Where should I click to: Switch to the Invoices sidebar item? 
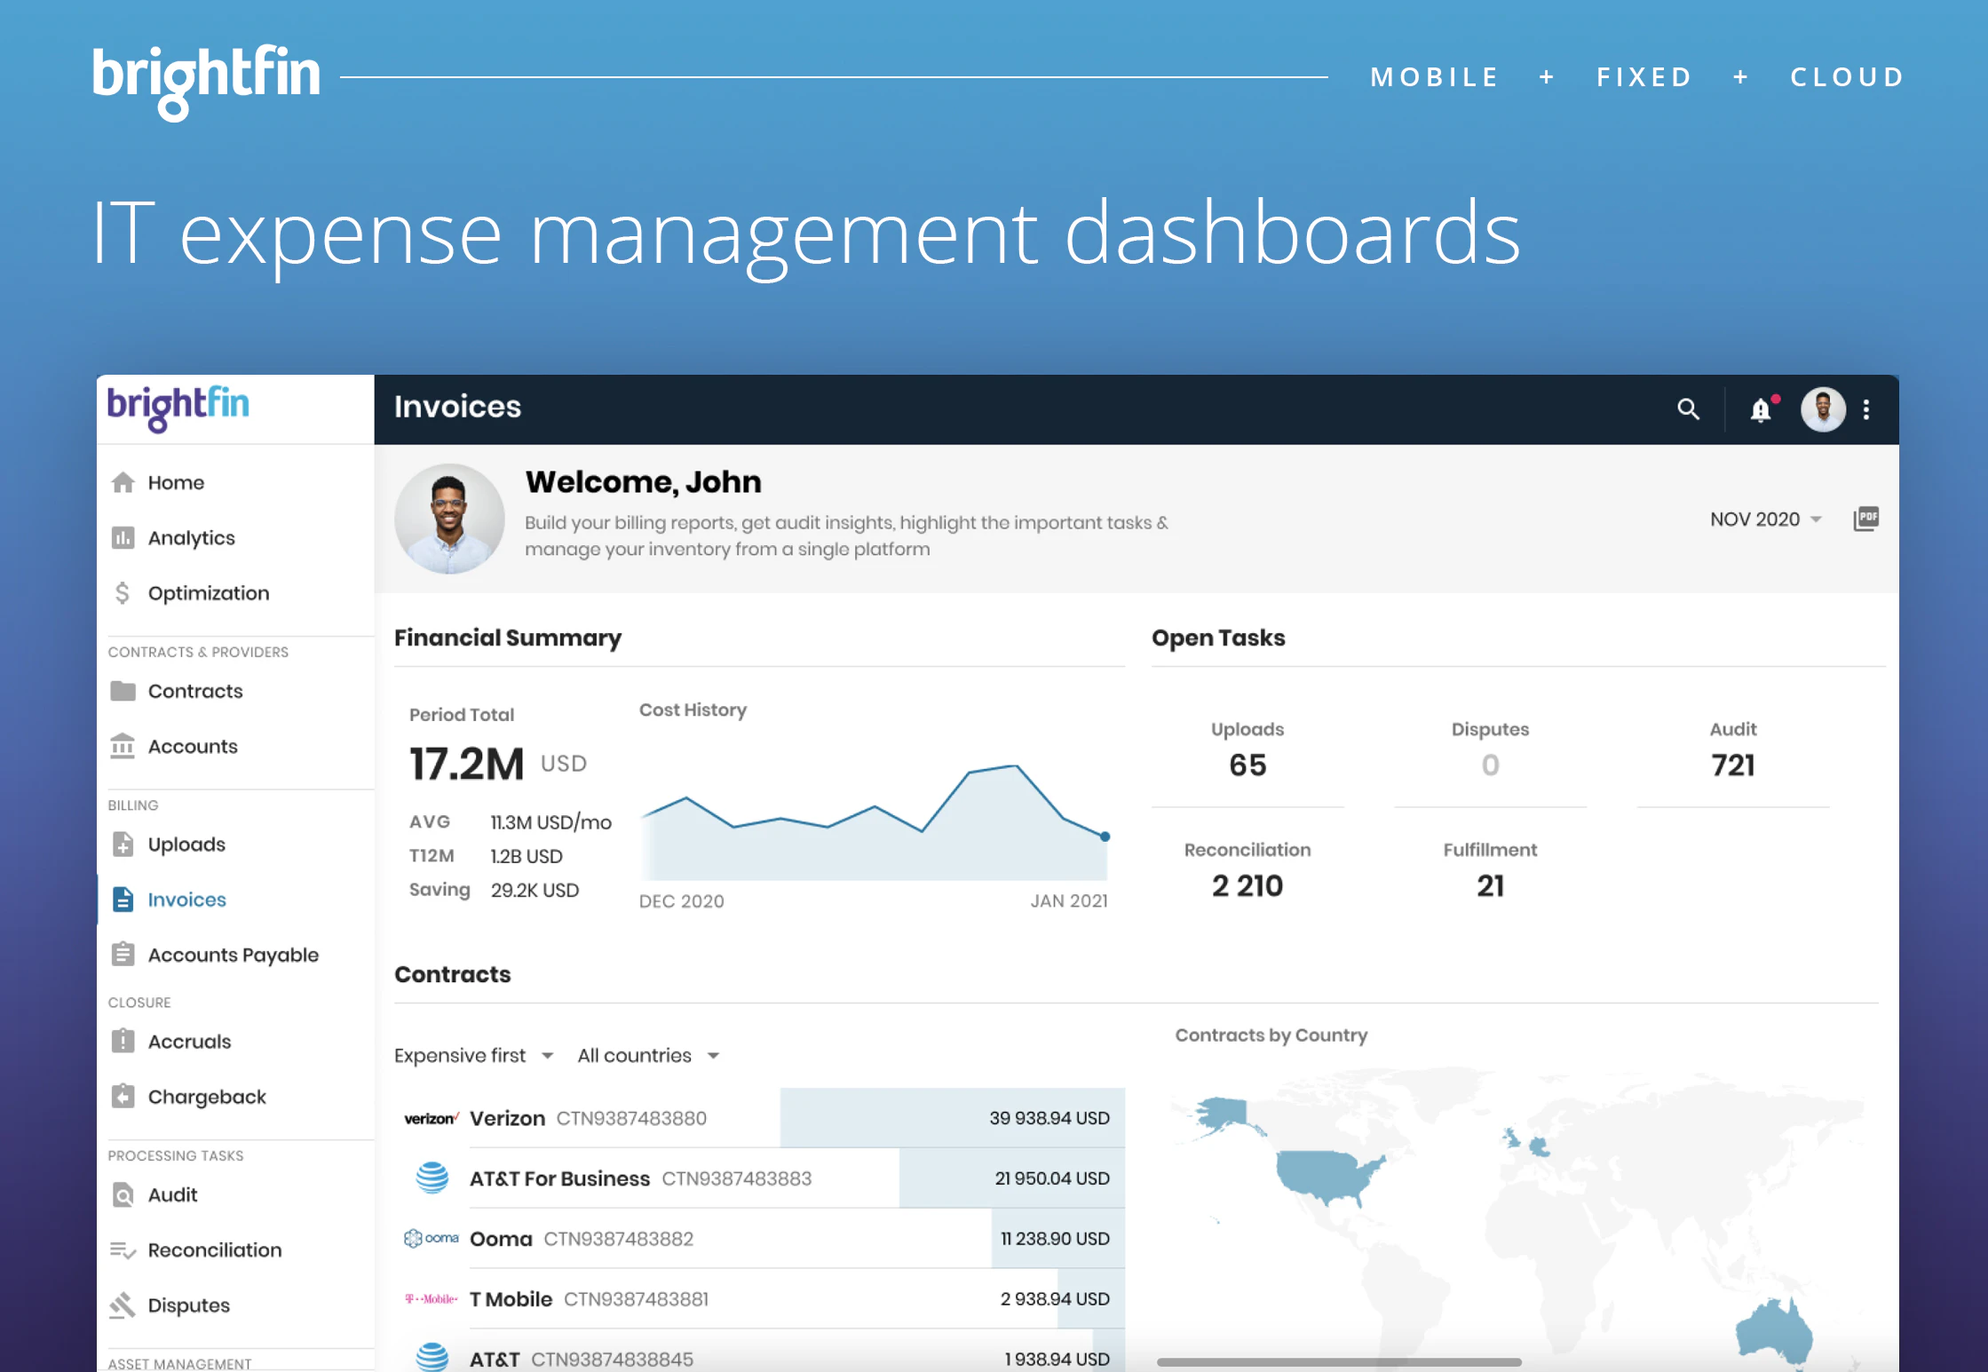tap(186, 900)
